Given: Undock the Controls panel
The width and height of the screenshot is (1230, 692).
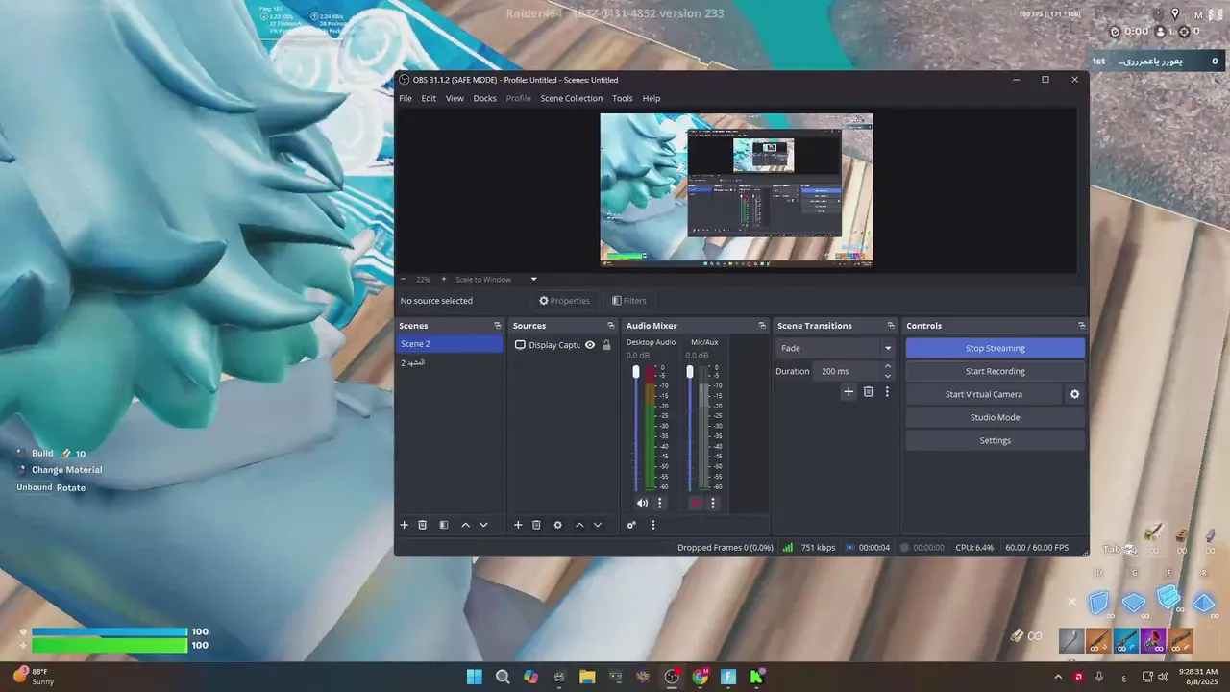Looking at the screenshot, I should click(1081, 326).
